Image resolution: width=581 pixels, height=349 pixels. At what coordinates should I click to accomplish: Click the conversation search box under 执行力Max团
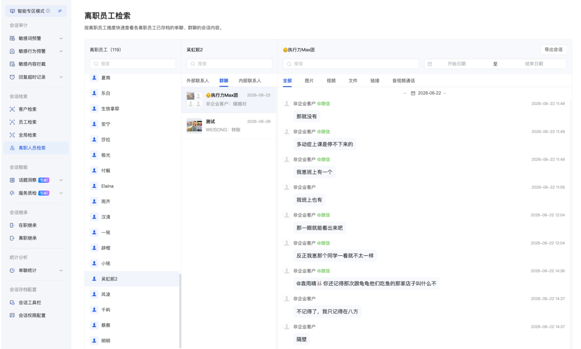click(351, 64)
